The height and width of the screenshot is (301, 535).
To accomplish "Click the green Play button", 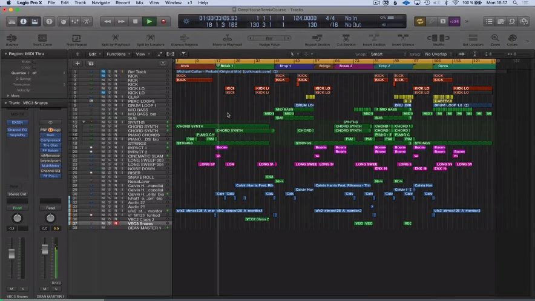I will point(149,22).
